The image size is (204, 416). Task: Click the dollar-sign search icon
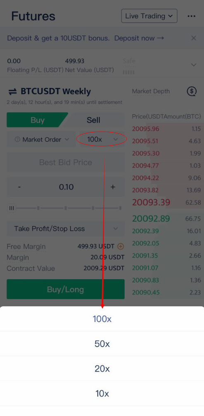(192, 92)
